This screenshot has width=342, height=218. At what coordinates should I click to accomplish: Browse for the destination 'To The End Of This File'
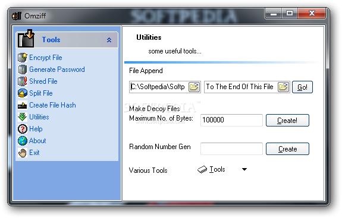click(x=283, y=87)
